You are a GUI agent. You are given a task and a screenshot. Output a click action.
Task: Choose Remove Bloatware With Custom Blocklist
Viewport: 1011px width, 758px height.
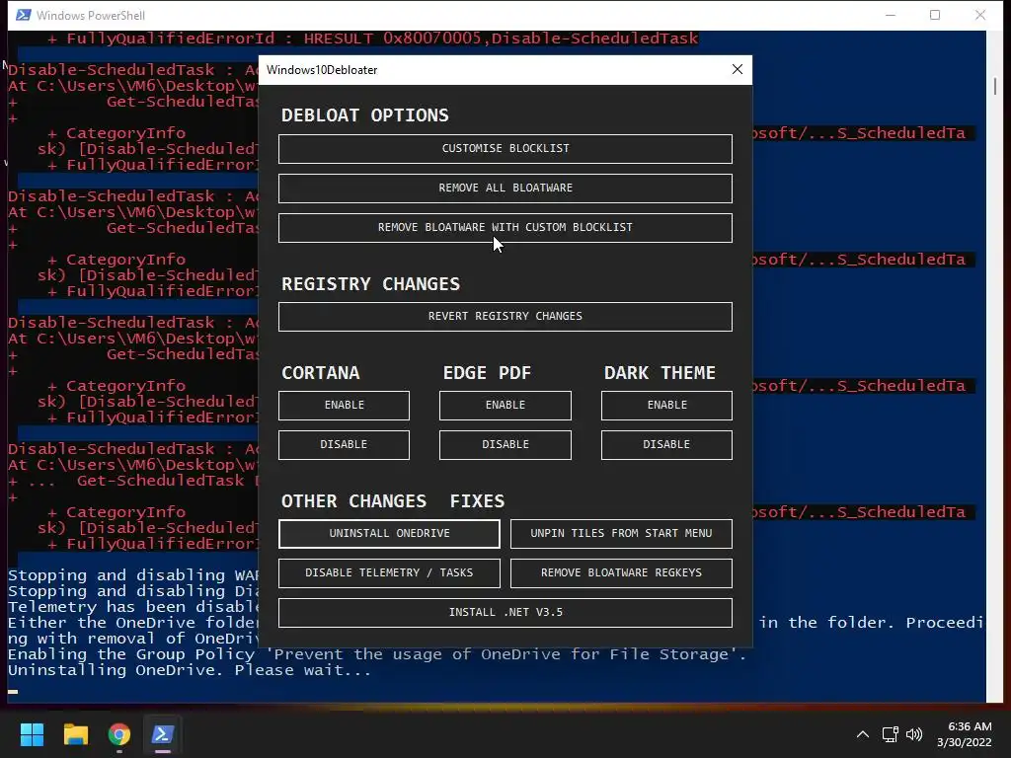505,228
